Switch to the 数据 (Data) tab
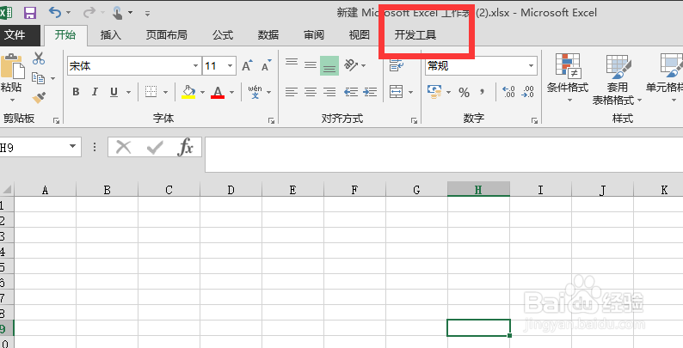The image size is (683, 348). [268, 34]
